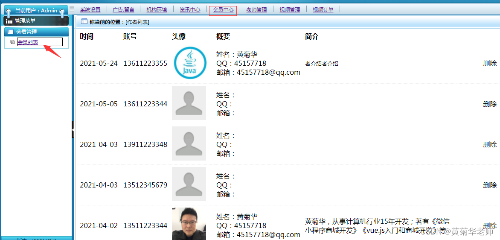This screenshot has width=500, height=240.
Task: Click the grid icon beside 管理菜单
Action: 9,21
